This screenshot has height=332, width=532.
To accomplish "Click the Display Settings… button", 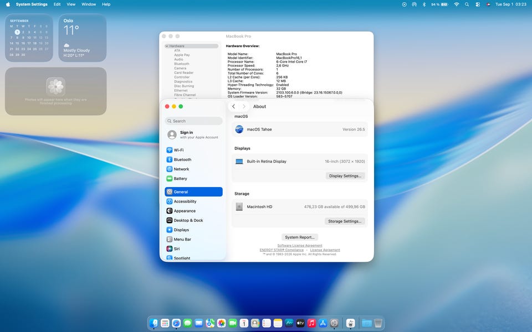I will pos(345,176).
